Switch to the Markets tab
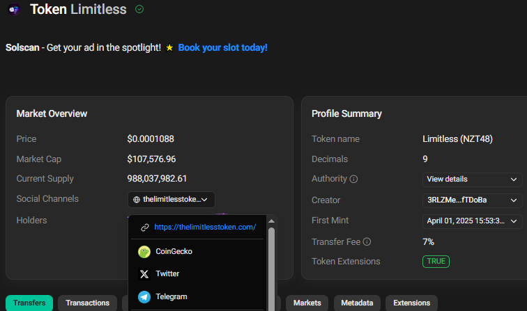527x311 pixels. coord(307,303)
